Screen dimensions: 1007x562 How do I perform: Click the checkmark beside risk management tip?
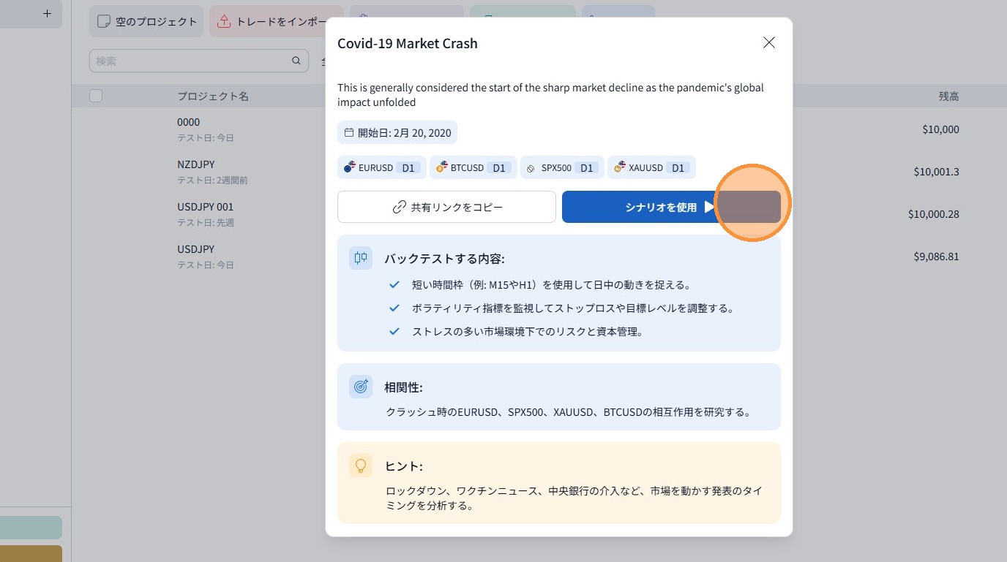tap(394, 331)
